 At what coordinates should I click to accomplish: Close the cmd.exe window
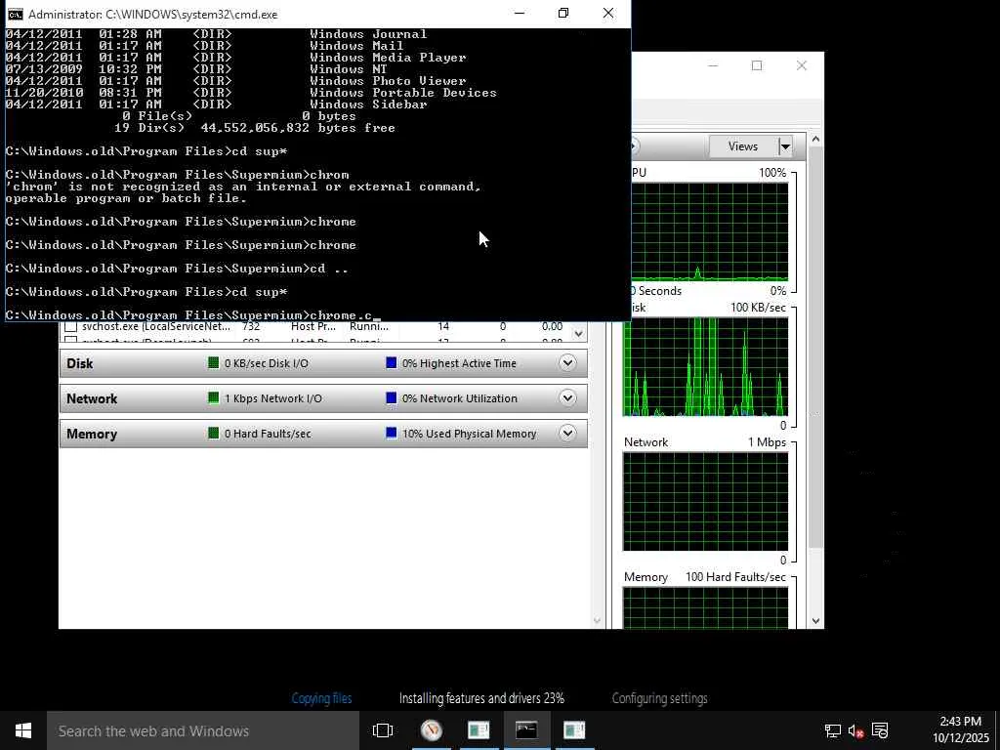point(607,14)
